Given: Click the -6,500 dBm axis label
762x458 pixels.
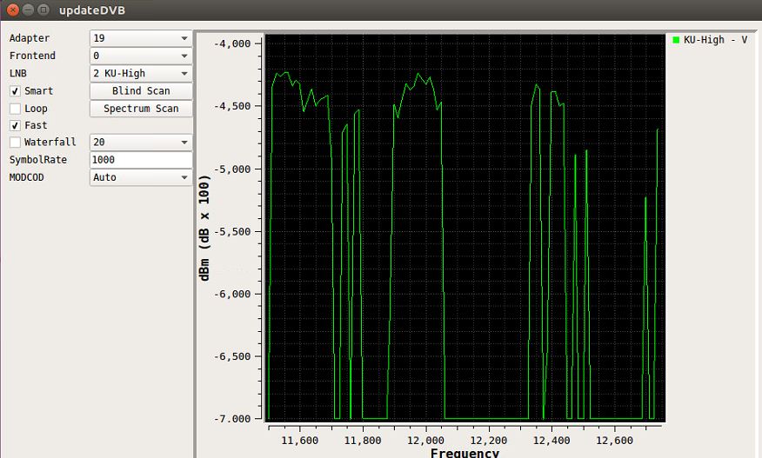Looking at the screenshot, I should (x=232, y=356).
